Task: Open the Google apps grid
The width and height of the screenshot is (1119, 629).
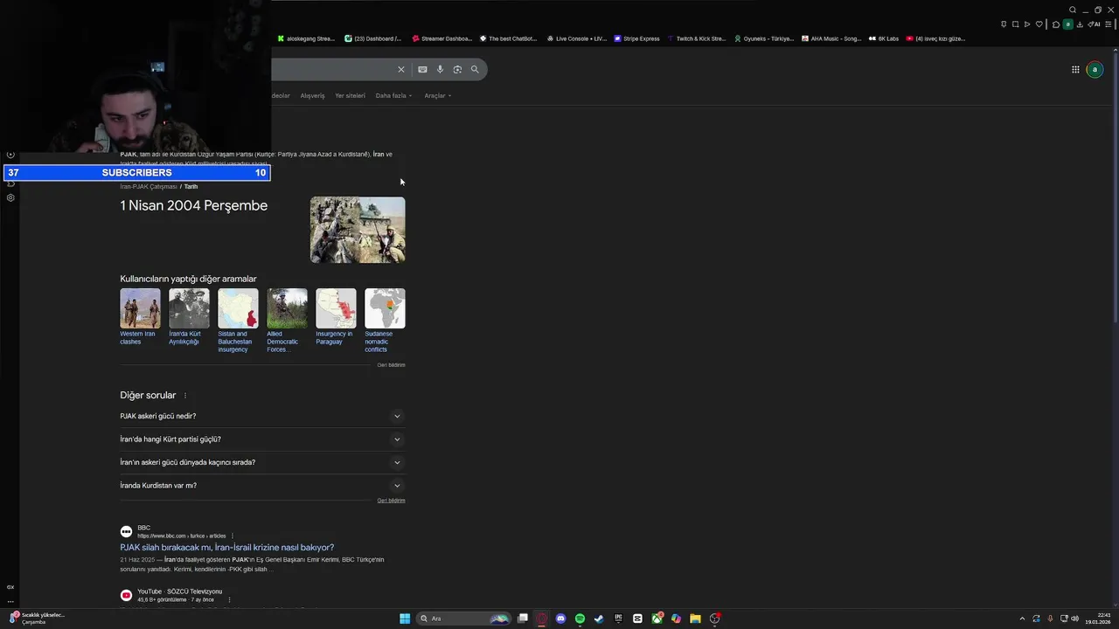Action: pyautogui.click(x=1075, y=70)
